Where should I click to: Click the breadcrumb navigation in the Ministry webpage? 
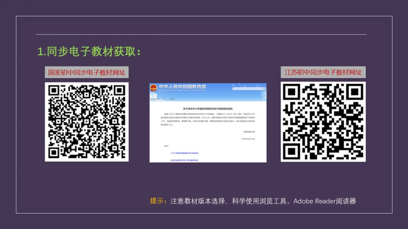coord(163,99)
